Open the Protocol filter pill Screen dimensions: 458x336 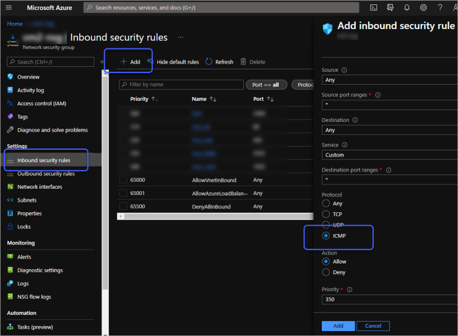pos(303,85)
